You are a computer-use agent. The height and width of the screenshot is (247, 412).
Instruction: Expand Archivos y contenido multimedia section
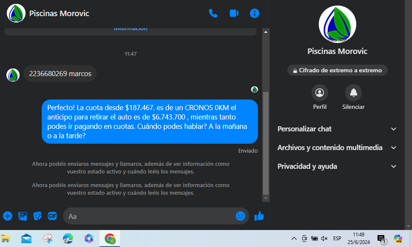tap(393, 148)
